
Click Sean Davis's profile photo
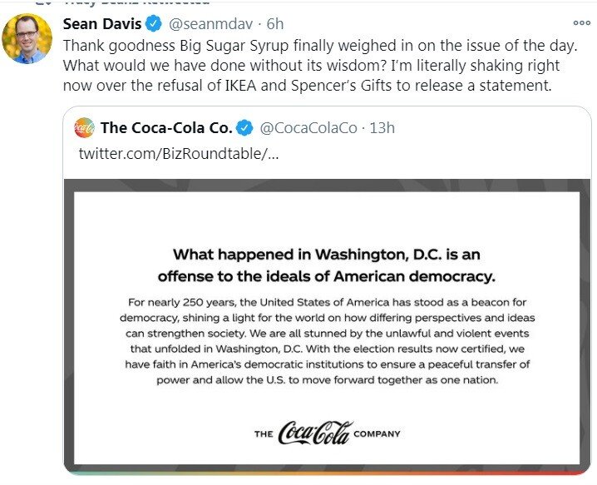(27, 39)
